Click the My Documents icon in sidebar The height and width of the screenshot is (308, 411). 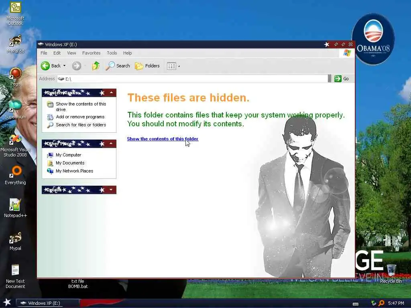click(50, 163)
